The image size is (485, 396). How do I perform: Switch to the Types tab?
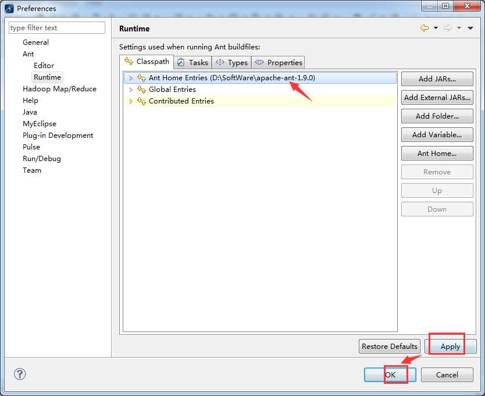pyautogui.click(x=231, y=62)
